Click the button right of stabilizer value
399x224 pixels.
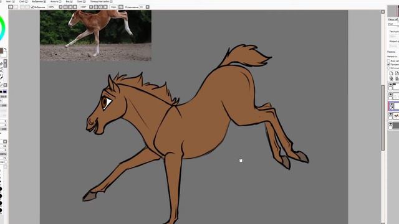click(x=148, y=7)
